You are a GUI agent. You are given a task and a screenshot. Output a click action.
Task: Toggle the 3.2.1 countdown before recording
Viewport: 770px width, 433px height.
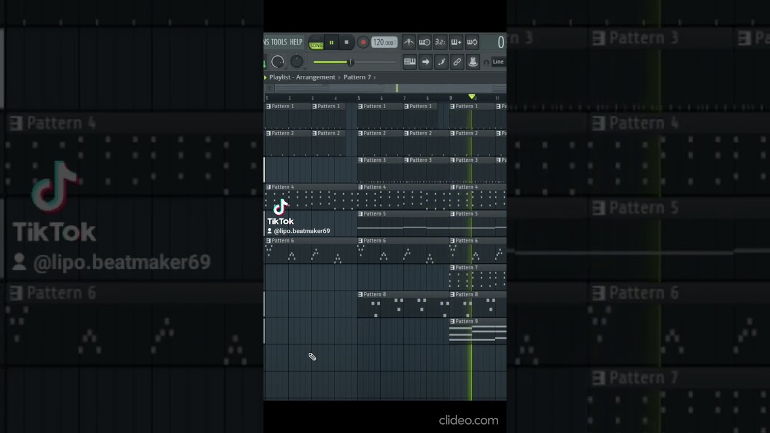[x=440, y=42]
